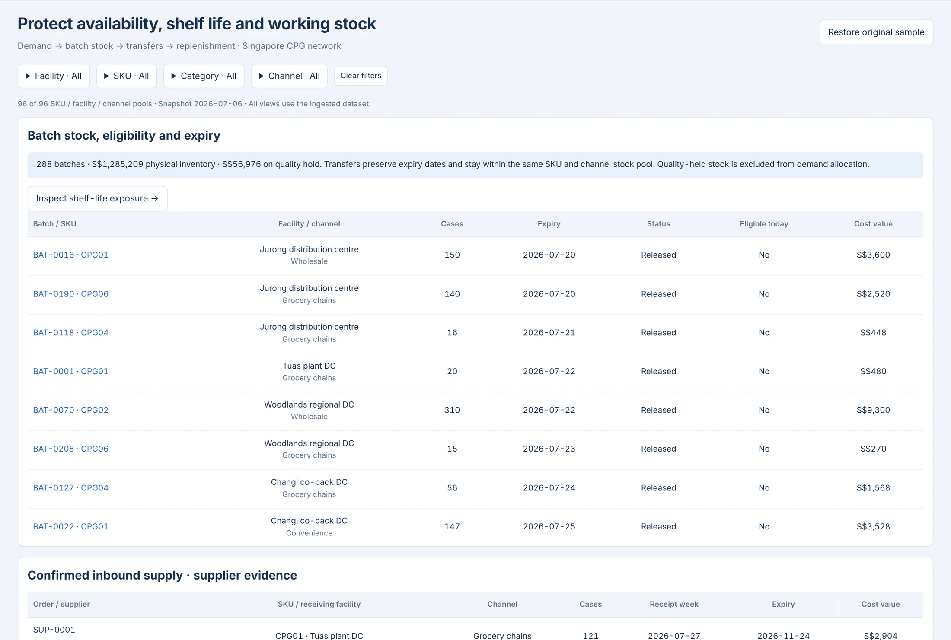Select the 310 cases cell
Viewport: 951px width, 640px height.
(452, 410)
